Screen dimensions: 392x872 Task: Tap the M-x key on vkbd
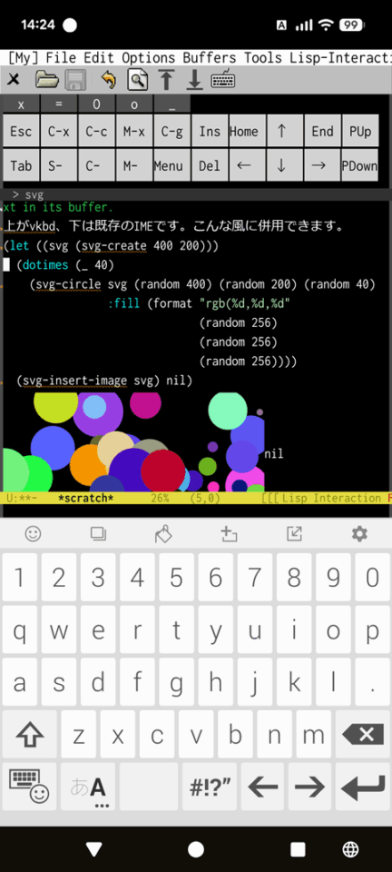point(133,131)
